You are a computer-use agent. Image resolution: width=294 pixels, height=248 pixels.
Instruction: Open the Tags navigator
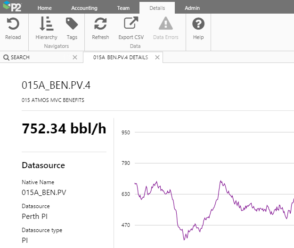click(x=72, y=24)
